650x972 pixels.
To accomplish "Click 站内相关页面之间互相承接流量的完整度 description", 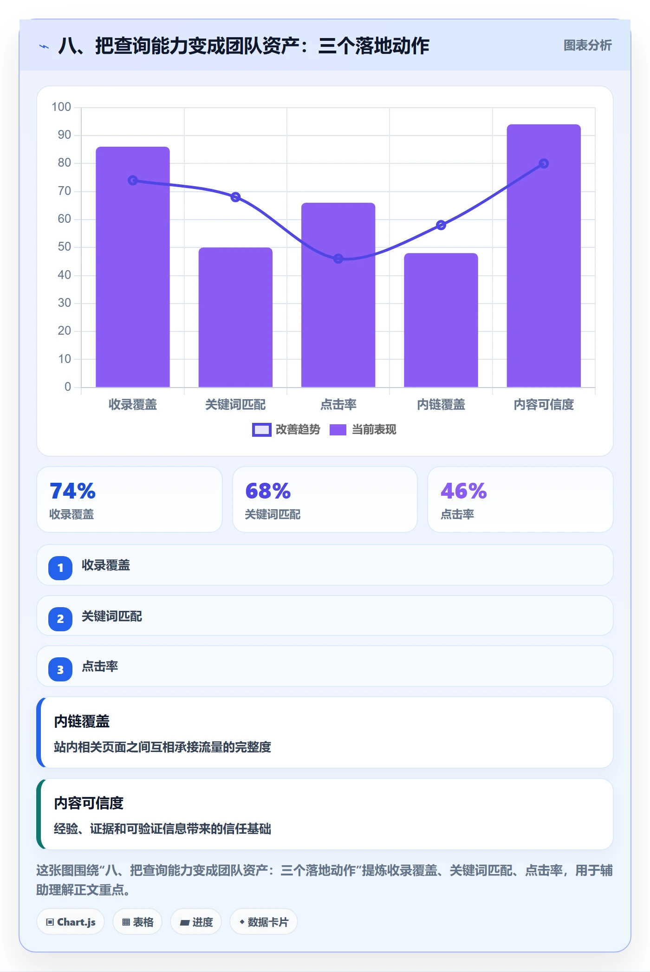I will (162, 747).
